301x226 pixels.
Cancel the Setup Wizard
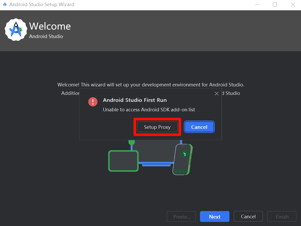pyautogui.click(x=248, y=216)
